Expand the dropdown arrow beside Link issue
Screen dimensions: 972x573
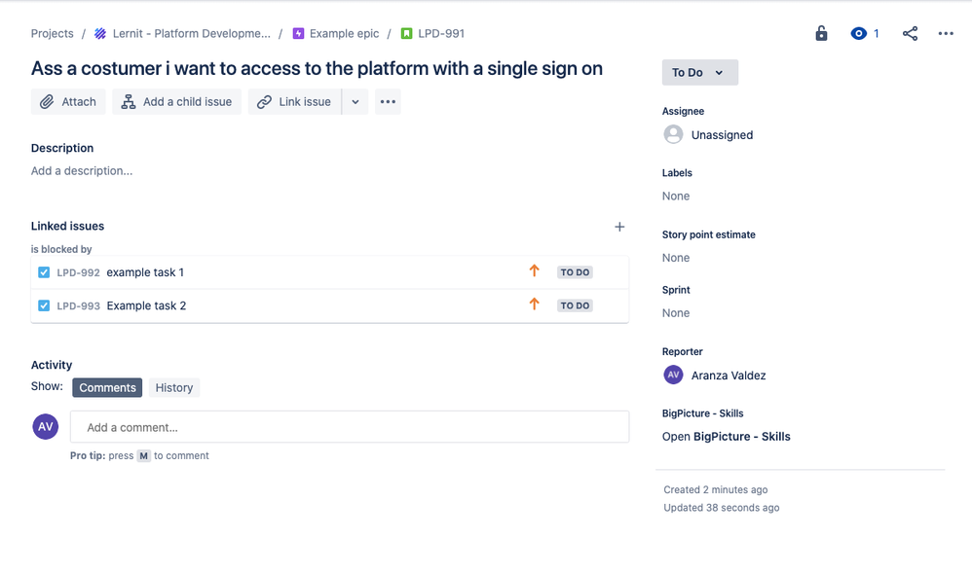click(x=355, y=101)
